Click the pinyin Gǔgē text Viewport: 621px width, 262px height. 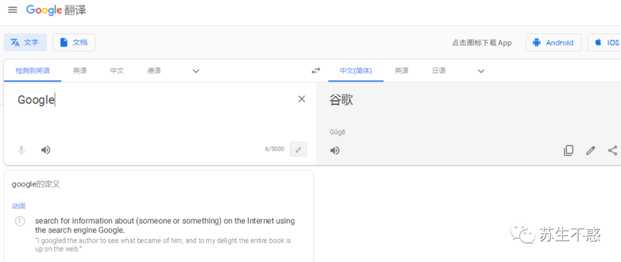pyautogui.click(x=337, y=132)
